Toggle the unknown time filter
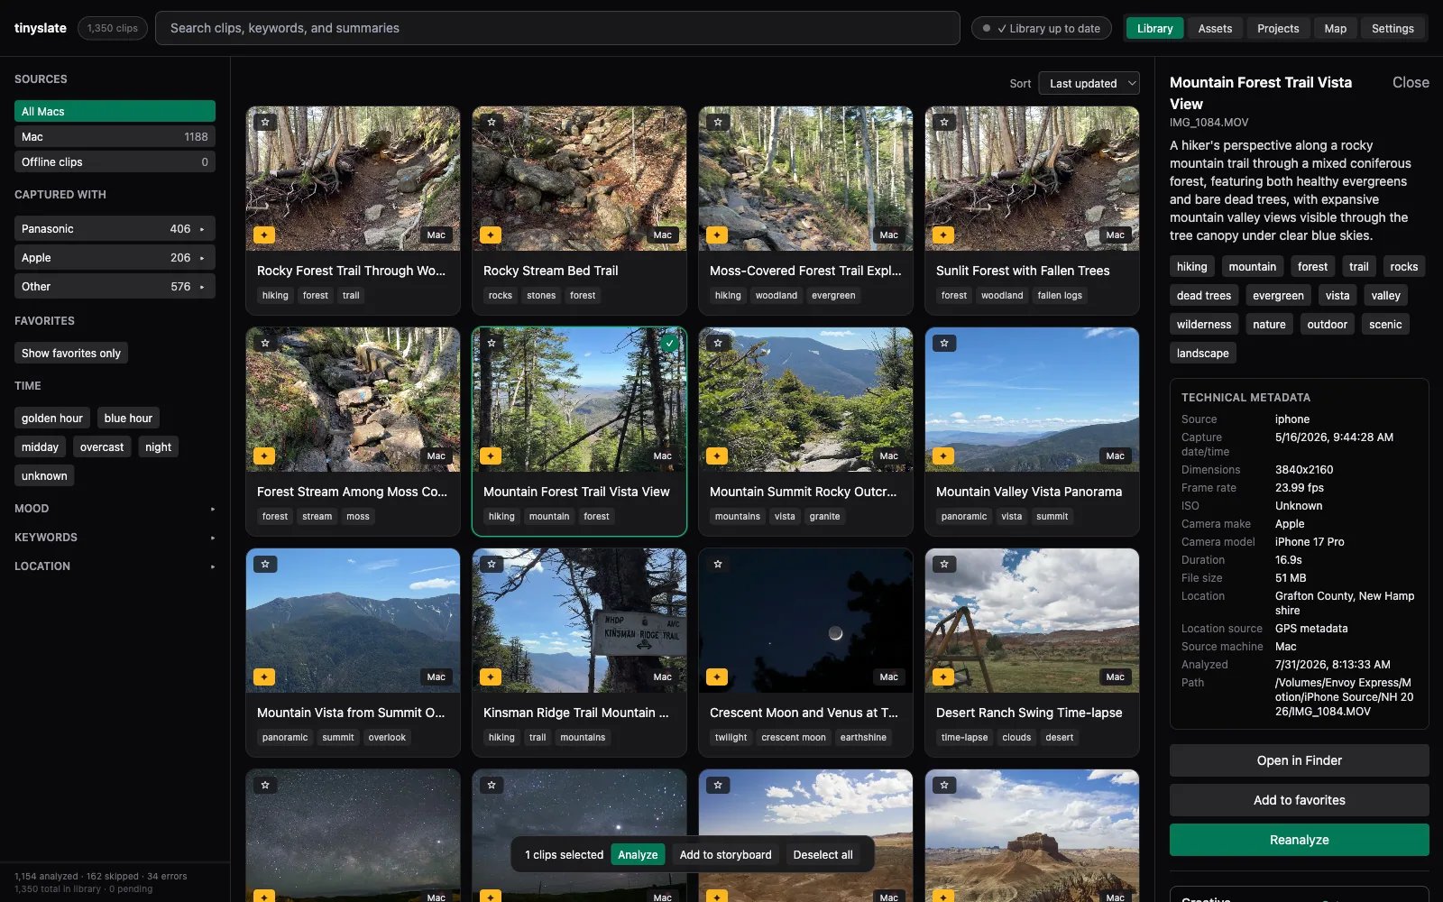Viewport: 1443px width, 902px height. (44, 475)
